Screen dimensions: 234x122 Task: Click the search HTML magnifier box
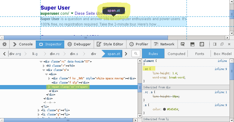(x=136, y=54)
